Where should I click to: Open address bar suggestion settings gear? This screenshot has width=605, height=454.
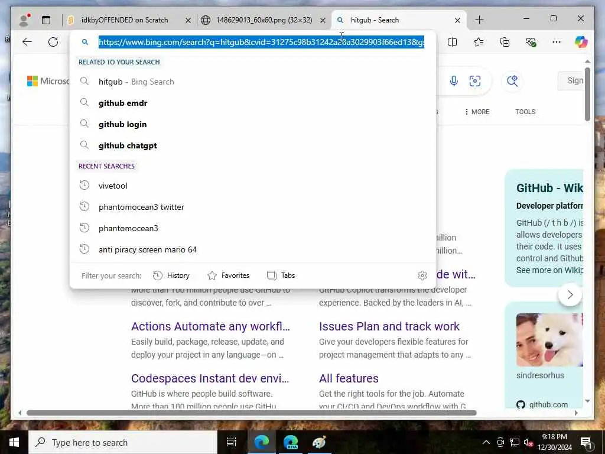pyautogui.click(x=422, y=275)
